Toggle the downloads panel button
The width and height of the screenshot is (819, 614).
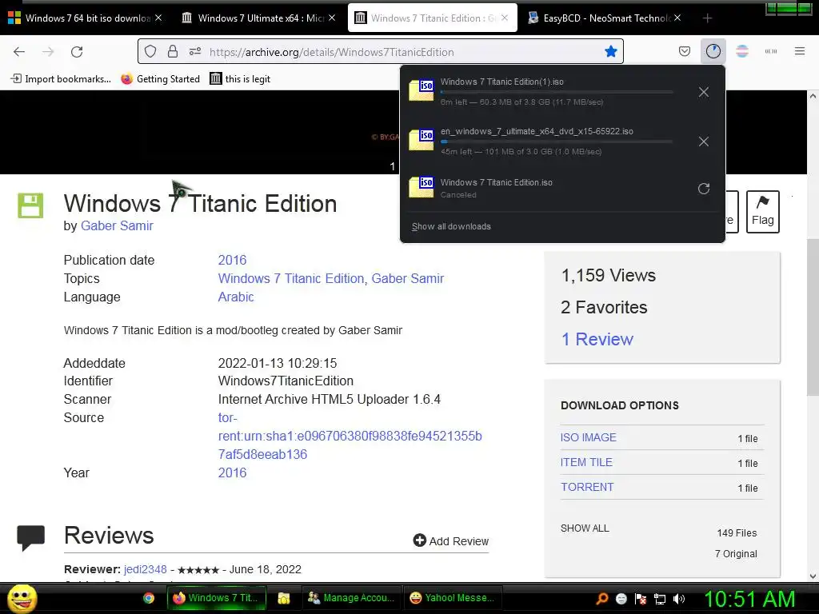713,51
